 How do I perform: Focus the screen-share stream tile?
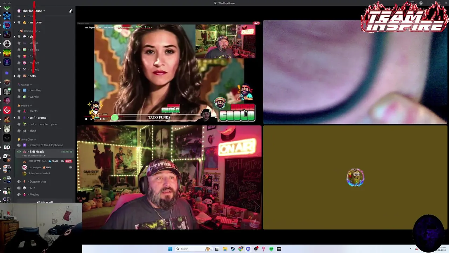click(x=169, y=72)
